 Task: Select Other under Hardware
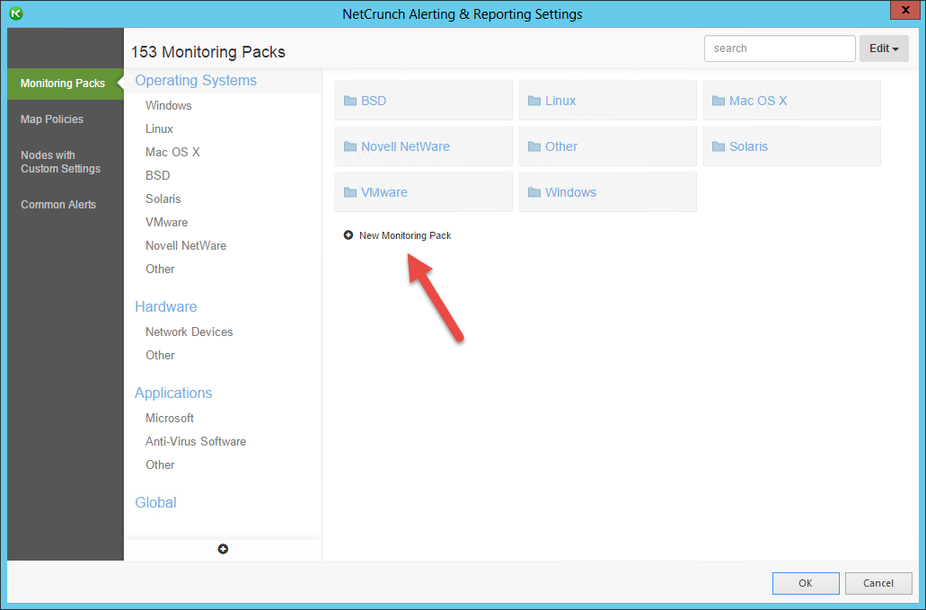[x=160, y=356]
